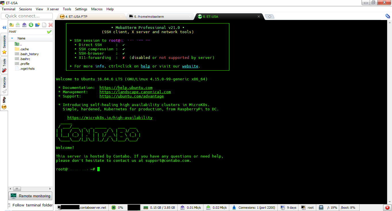This screenshot has width=392, height=211.
Task: Select the .bashrc file
Action: (22, 59)
